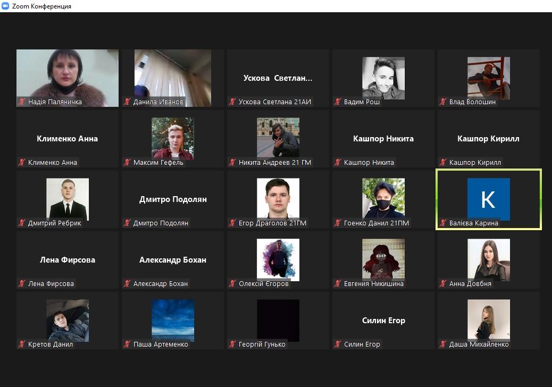Click the Zoom Конференция window title
Screen dimensions: 552x387
pyautogui.click(x=41, y=6)
